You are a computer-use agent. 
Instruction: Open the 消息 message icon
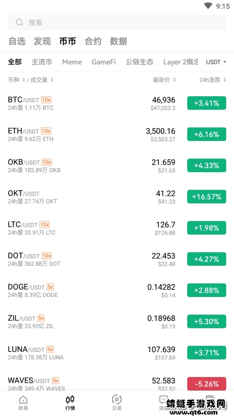point(163,399)
